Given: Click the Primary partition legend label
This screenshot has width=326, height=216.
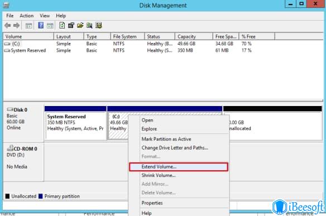Looking at the screenshot, I should coord(62,196).
